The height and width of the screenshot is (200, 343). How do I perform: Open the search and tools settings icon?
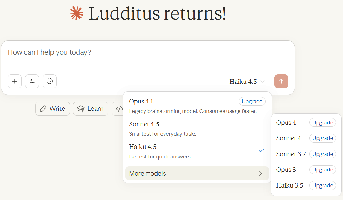32,81
